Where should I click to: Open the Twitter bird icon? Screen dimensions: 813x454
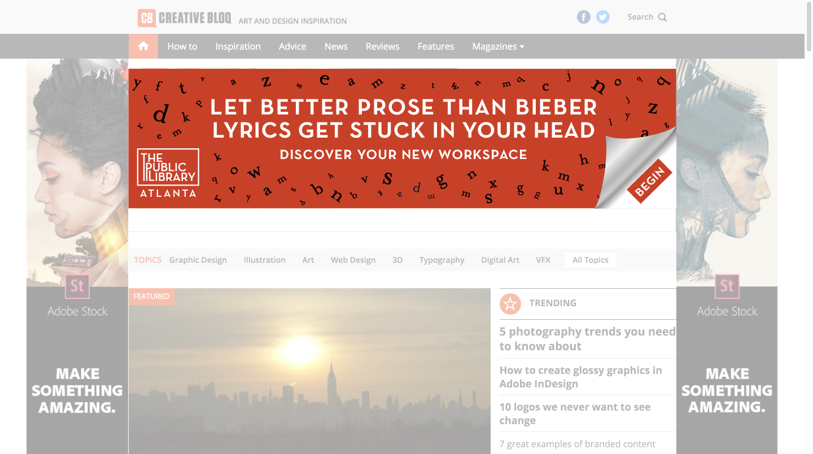click(x=603, y=17)
